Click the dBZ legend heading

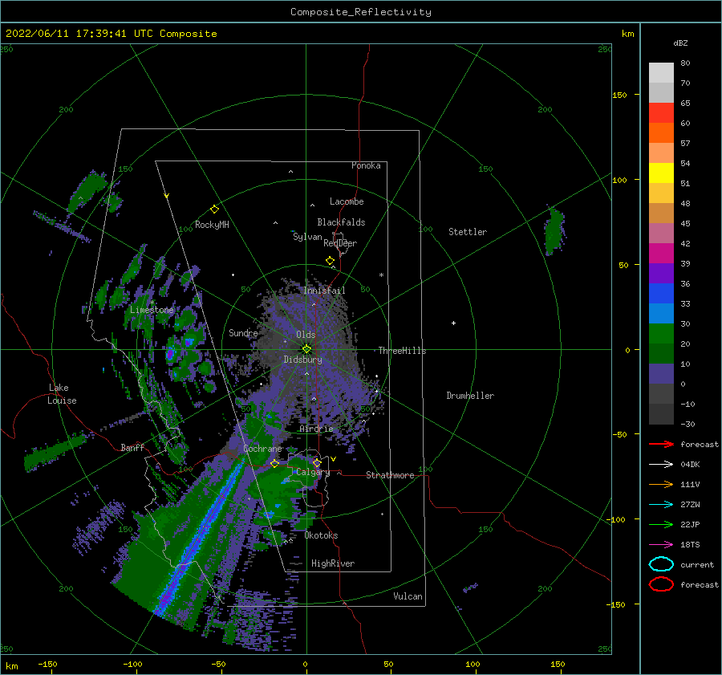click(x=680, y=43)
